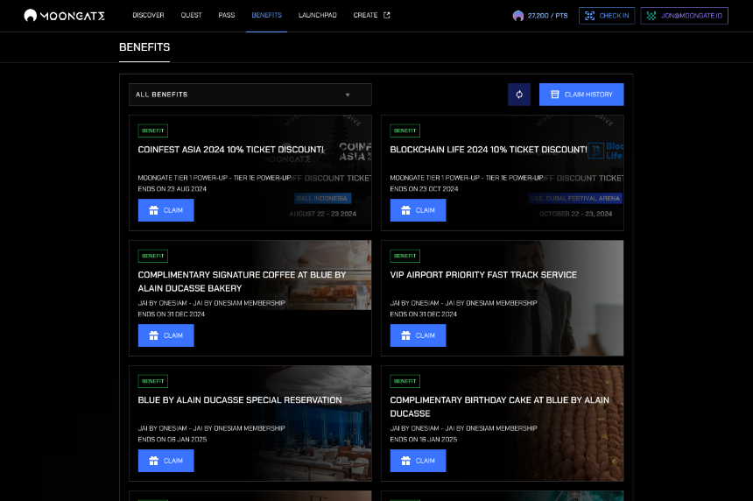The height and width of the screenshot is (501, 753).
Task: Click the All Benefits dropdown arrow
Action: coord(348,95)
